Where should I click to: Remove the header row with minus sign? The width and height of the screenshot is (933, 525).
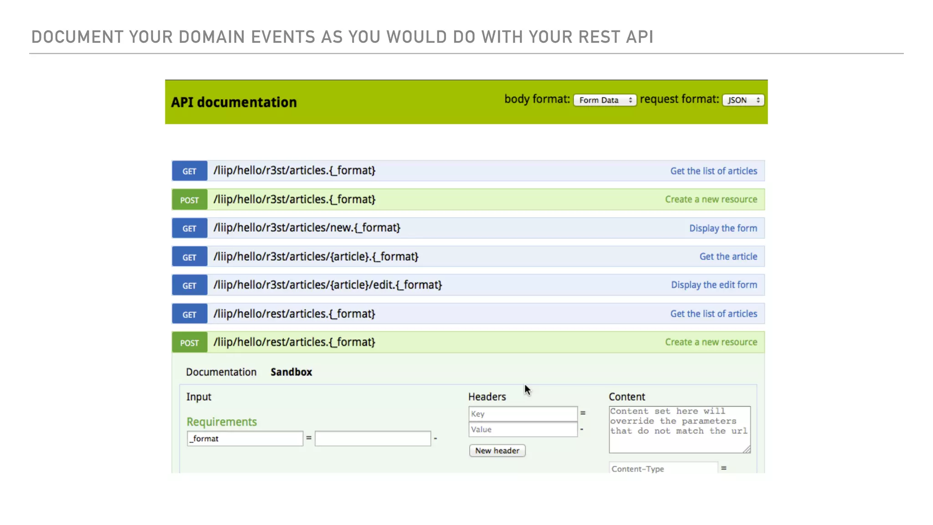(582, 429)
